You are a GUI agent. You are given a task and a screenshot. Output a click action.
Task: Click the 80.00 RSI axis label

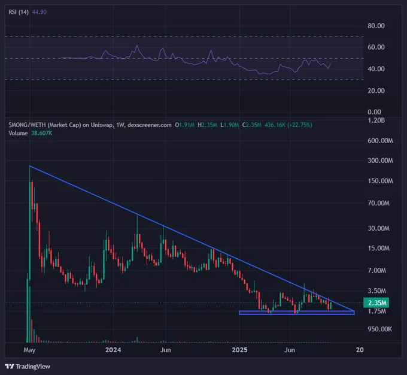(x=376, y=26)
